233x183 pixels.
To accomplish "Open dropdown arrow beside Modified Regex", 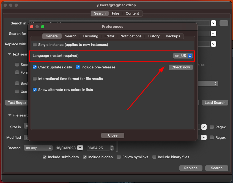I will [x=204, y=137].
